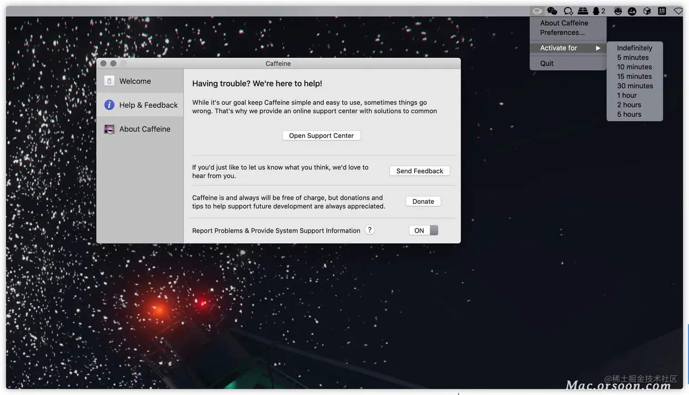Screen dimensions: 689x395
Task: Click the 'Having trouble? We're here to help!' heading
Action: [257, 84]
